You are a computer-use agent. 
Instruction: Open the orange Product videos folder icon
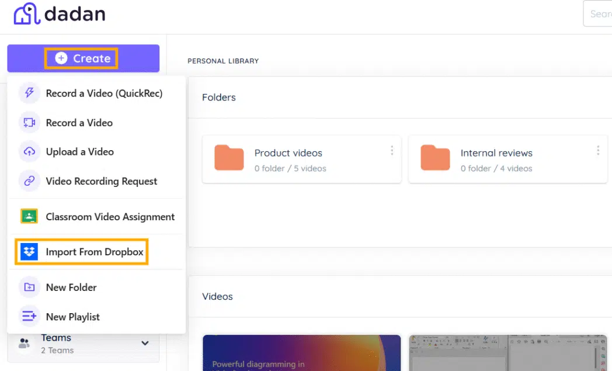point(228,158)
